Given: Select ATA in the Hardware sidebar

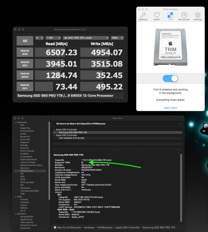Looking at the screenshot, I should point(22,125).
